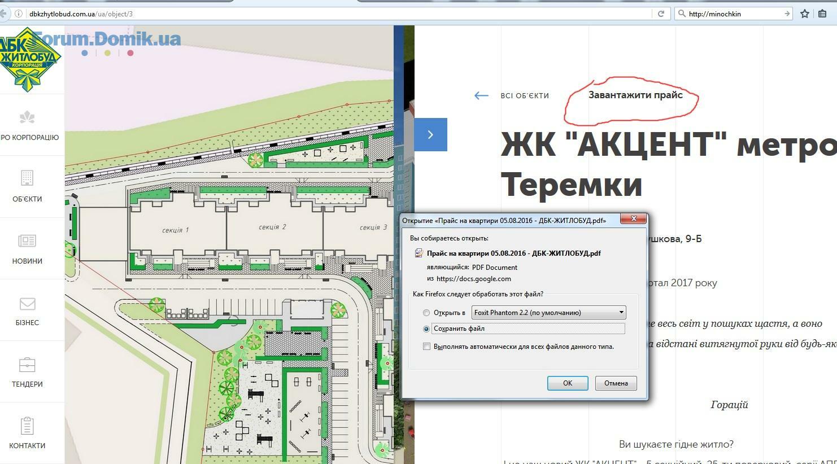Click the секція 1 label on plan
Screen dimensions: 837x464
(175, 230)
